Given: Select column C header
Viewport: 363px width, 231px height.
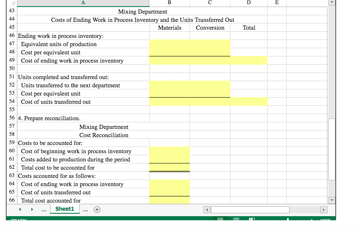Looking at the screenshot, I should tap(210, 3).
